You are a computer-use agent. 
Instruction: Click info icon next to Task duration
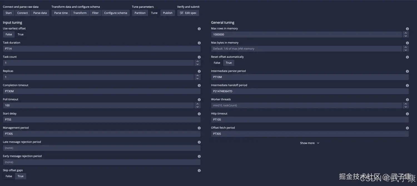(199, 43)
